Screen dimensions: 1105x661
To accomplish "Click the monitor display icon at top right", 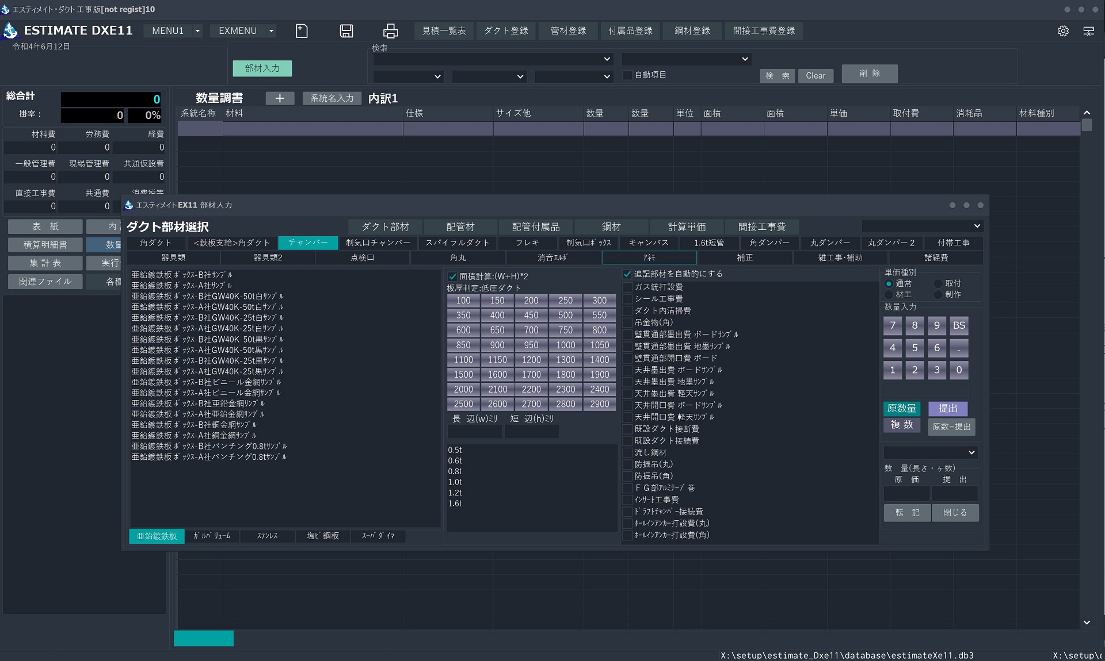I will click(1089, 31).
